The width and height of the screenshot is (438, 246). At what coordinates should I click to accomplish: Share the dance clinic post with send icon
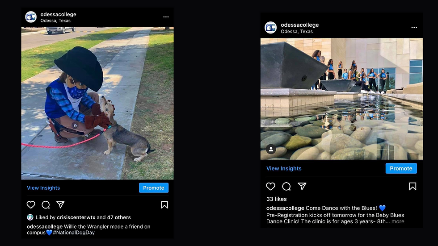(x=302, y=186)
